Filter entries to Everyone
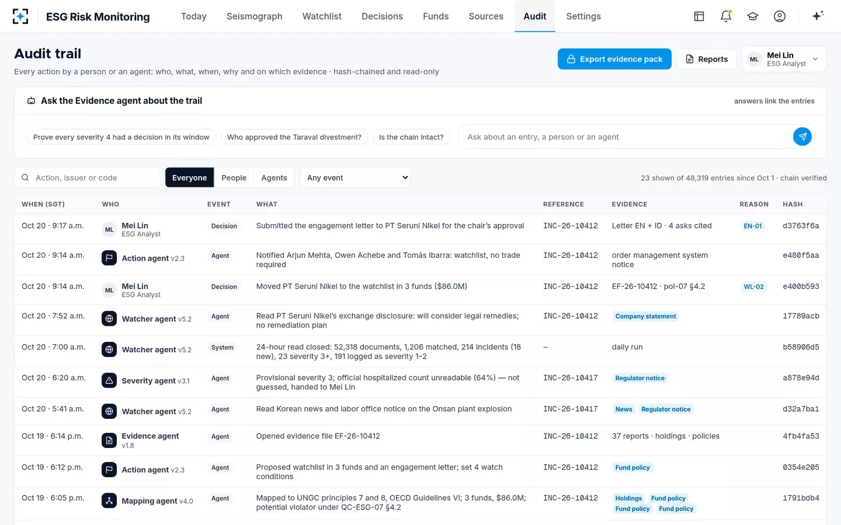 coord(189,177)
